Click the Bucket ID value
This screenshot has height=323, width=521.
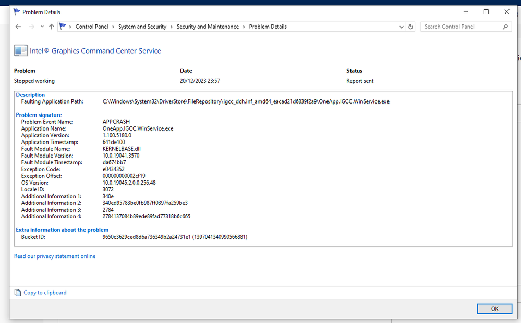(175, 237)
